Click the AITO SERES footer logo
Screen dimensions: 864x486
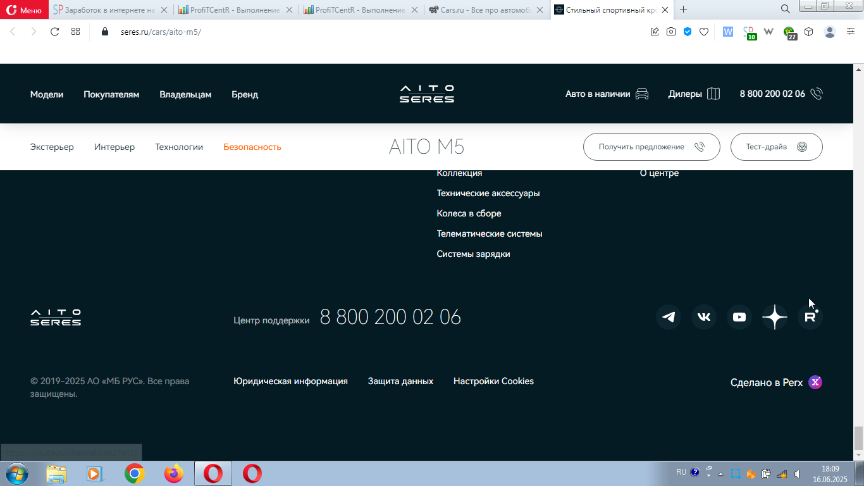(56, 317)
